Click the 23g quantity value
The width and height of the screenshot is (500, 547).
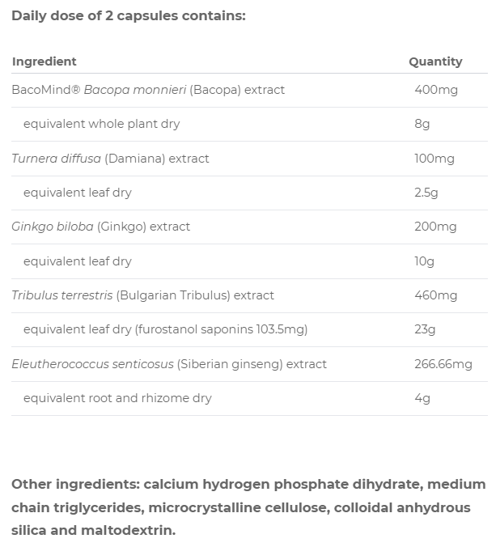click(425, 329)
